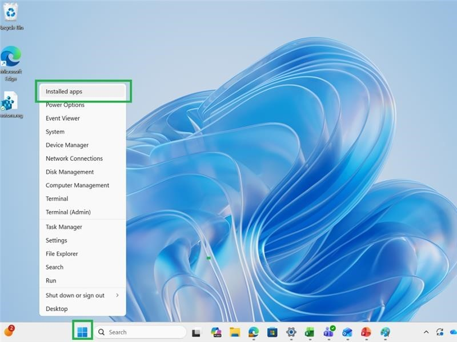Open the Run dialog entry
The height and width of the screenshot is (342, 457).
pos(82,280)
